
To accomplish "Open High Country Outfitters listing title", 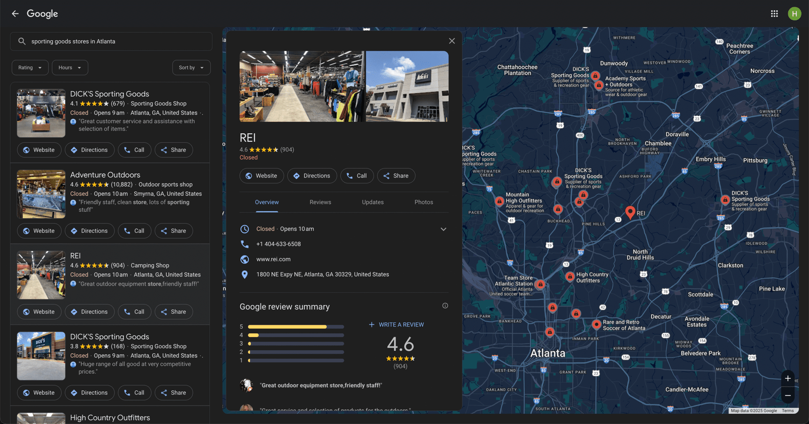I will point(110,418).
